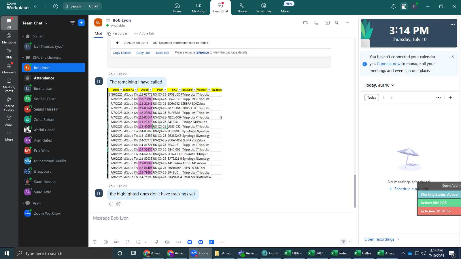Screen dimensions: 461x259
Task: Open the text formatting tool
Action: (x=95, y=242)
